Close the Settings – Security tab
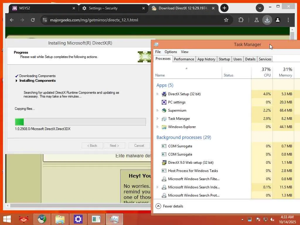The image size is (300, 225). pyautogui.click(x=144, y=8)
